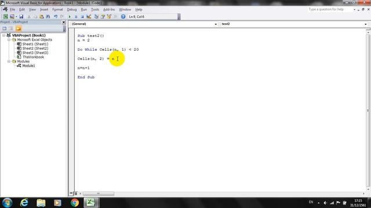Open the Run menu
This screenshot has width=371, height=208.
pyautogui.click(x=84, y=9)
